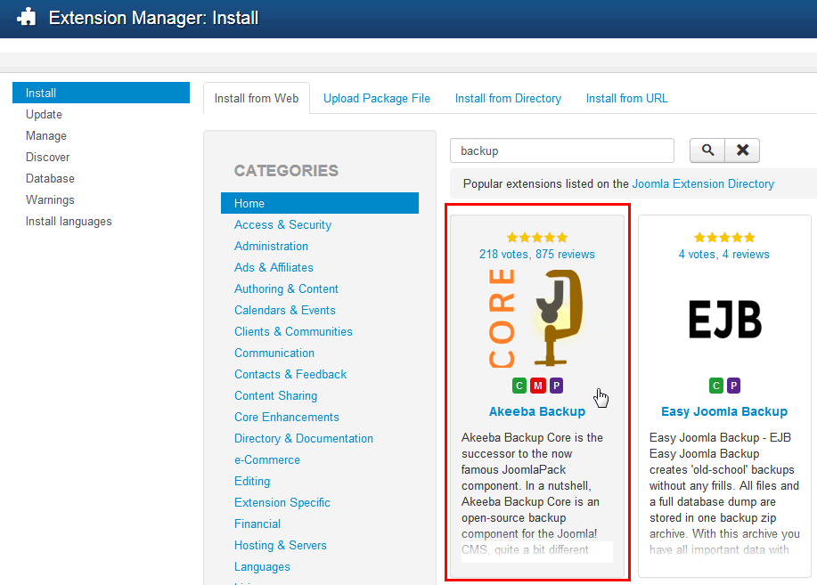Open Warnings in the sidebar
Screen dimensions: 817x585
(x=50, y=199)
